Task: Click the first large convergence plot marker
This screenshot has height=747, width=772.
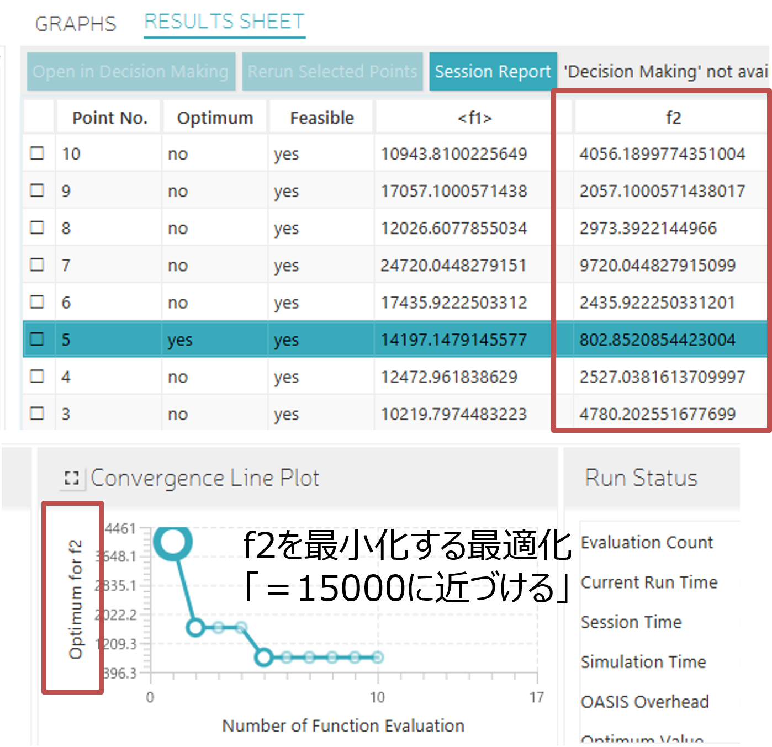Action: pyautogui.click(x=173, y=542)
